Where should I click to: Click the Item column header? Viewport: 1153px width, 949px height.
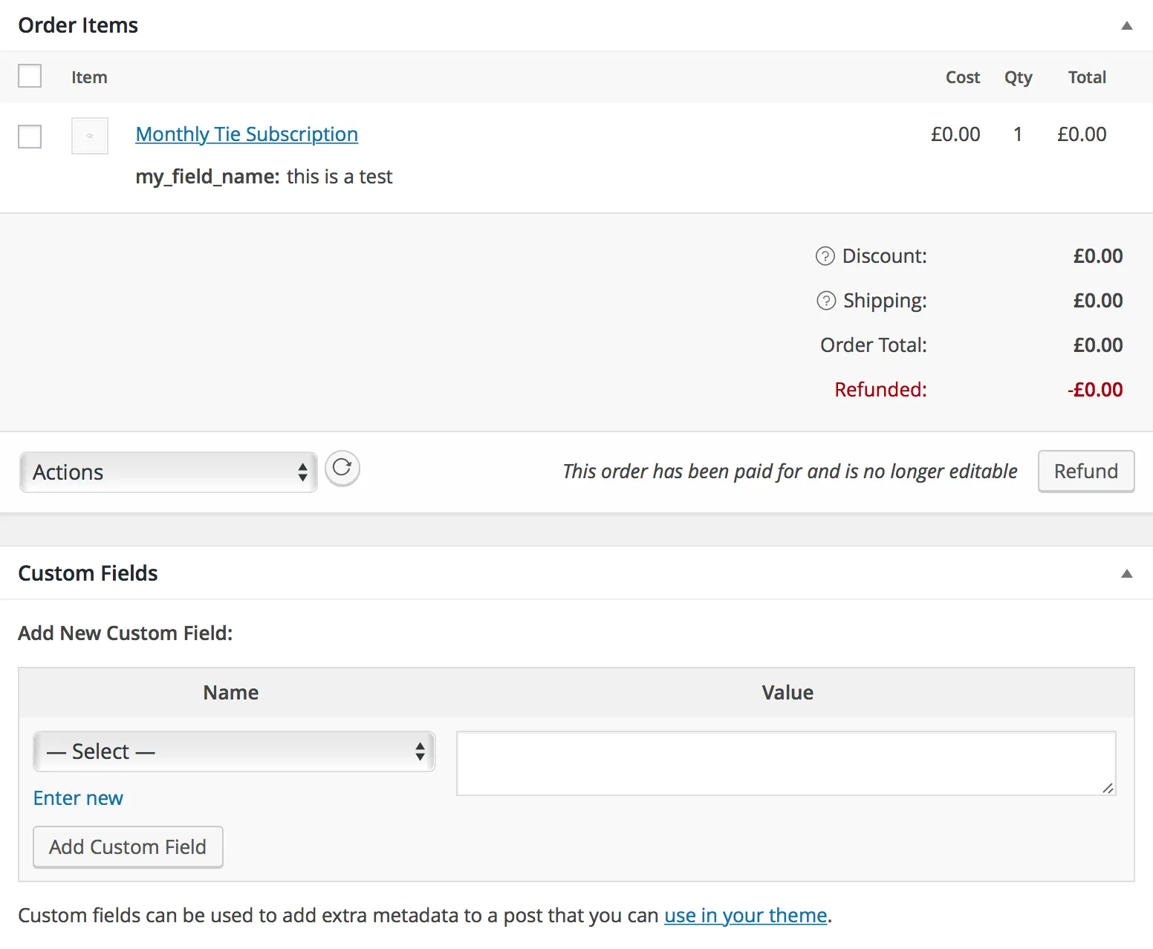pos(89,77)
